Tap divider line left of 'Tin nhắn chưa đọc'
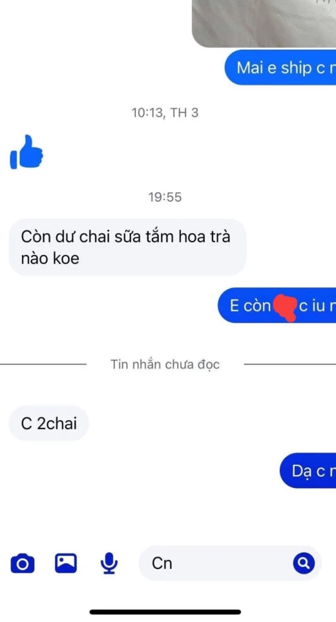336x622 pixels. pyautogui.click(x=43, y=364)
